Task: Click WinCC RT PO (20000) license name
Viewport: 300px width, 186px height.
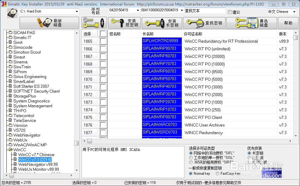Action: point(205,56)
